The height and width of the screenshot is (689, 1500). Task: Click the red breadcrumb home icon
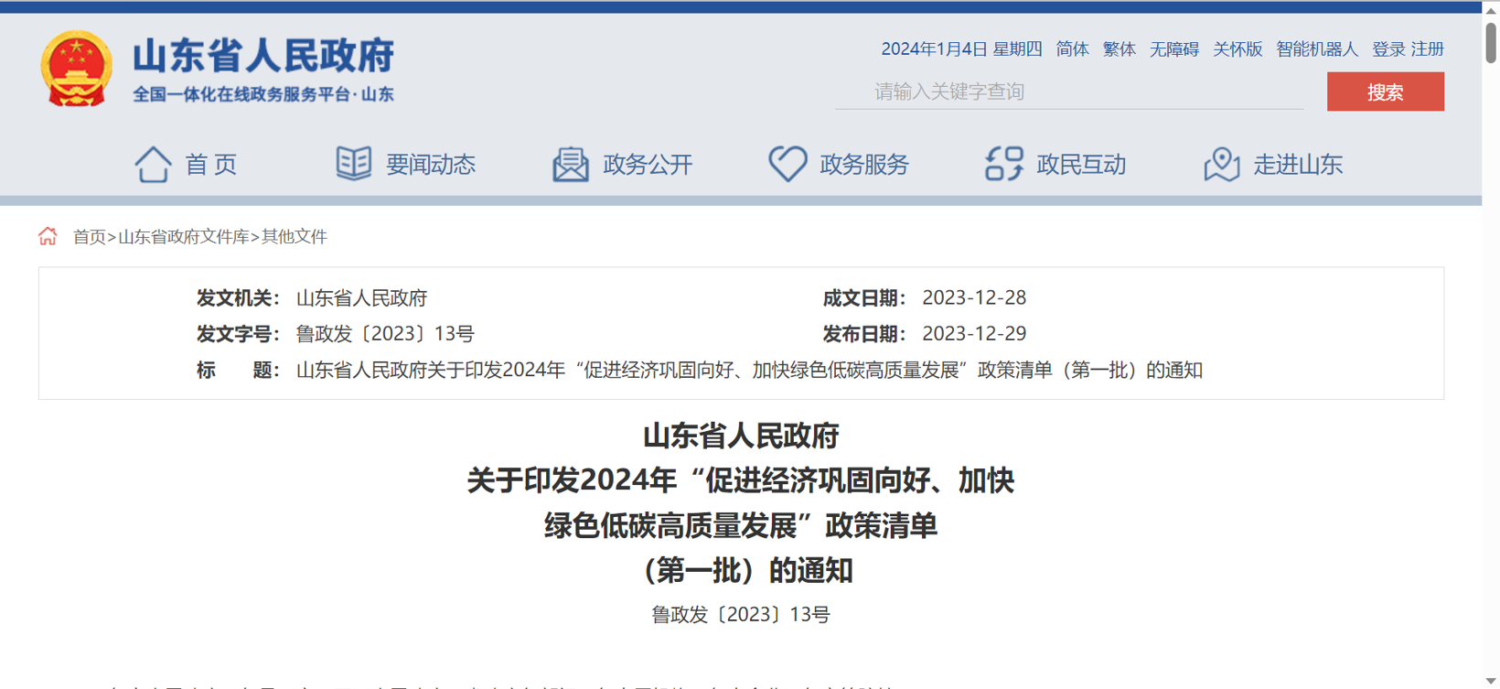coord(48,237)
